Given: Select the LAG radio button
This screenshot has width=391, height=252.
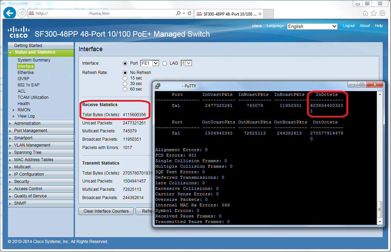Looking at the screenshot, I should point(165,64).
